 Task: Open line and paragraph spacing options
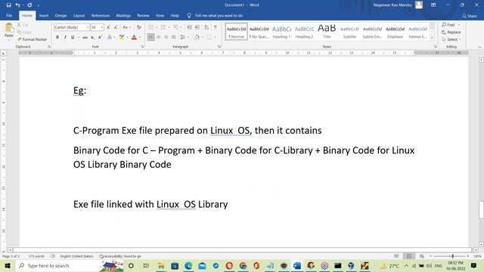183,37
